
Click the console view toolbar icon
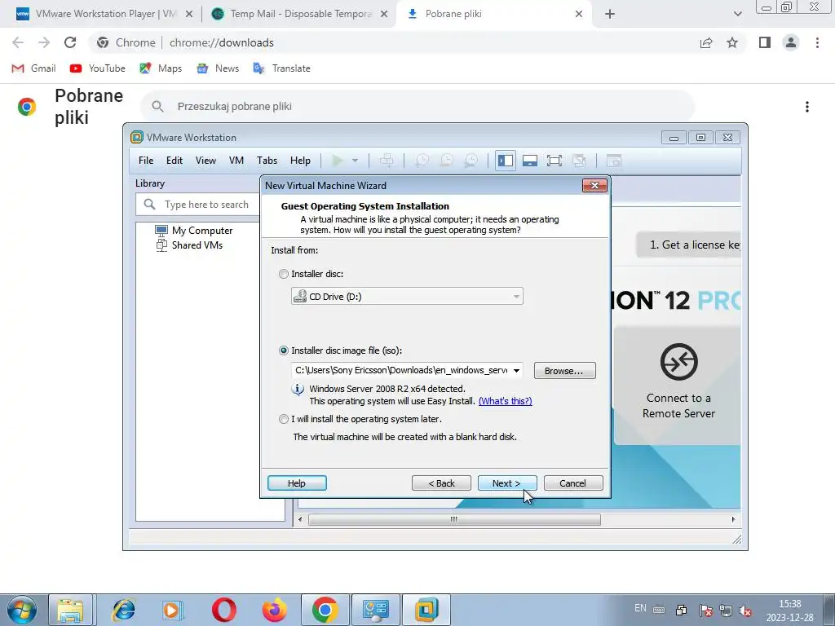pos(614,161)
